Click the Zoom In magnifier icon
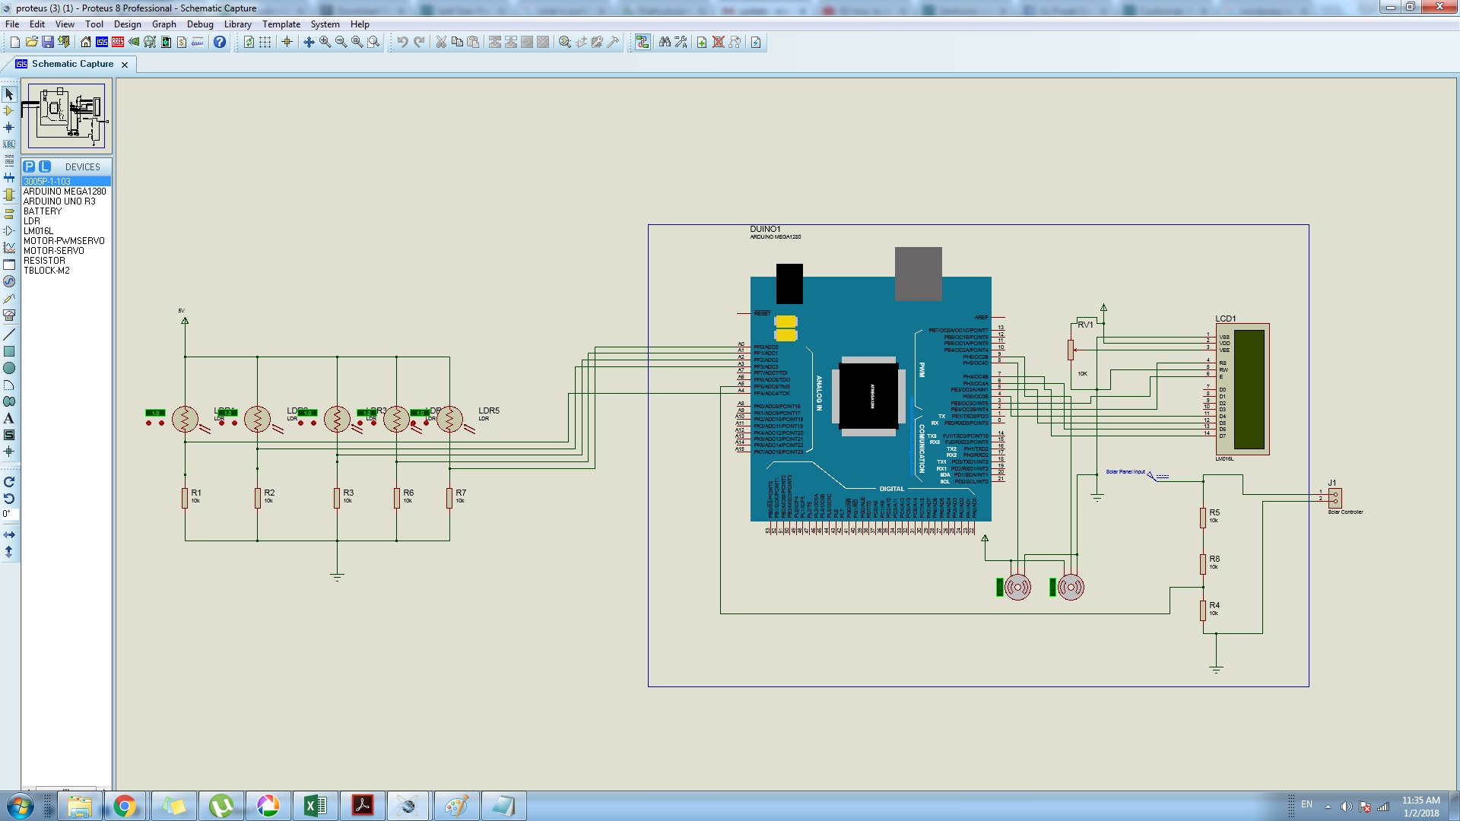1460x821 pixels. [325, 42]
